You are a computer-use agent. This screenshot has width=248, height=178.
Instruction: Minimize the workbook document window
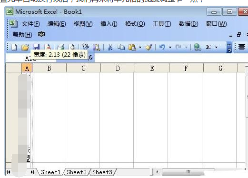tap(231, 36)
